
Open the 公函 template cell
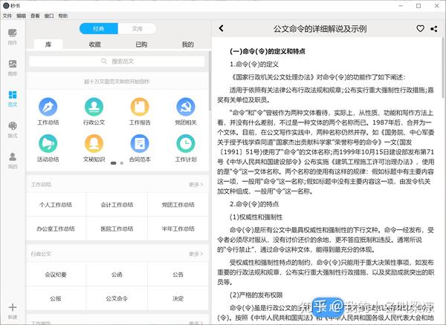tap(117, 275)
